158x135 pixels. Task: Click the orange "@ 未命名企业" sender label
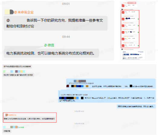(24, 12)
